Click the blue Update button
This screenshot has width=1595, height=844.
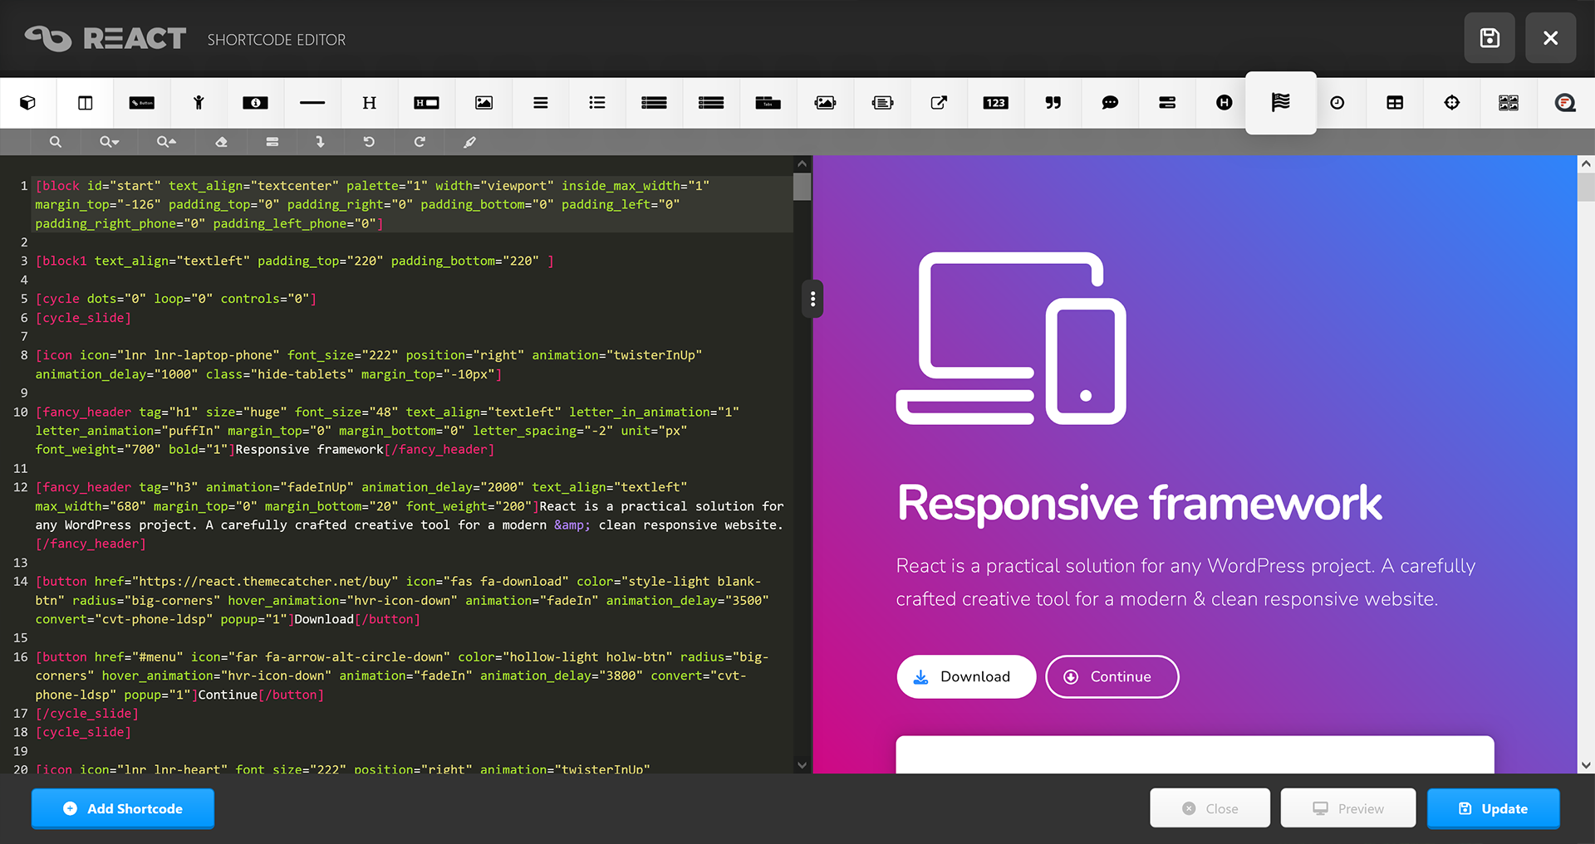[x=1494, y=808]
